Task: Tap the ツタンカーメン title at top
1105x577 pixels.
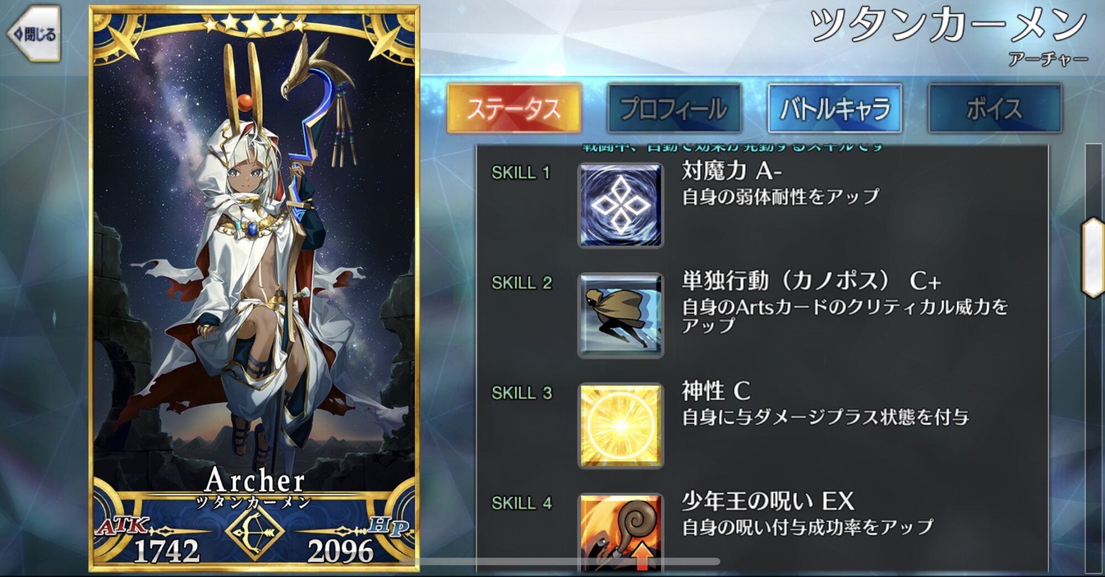Action: [x=949, y=26]
